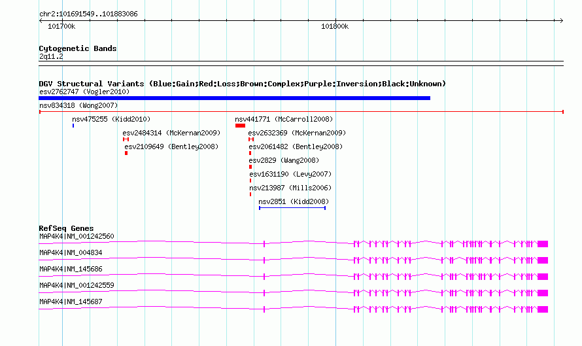Click the blue gain bar of esv2762747
Image resolution: width=582 pixels, height=346 pixels.
(x=235, y=98)
